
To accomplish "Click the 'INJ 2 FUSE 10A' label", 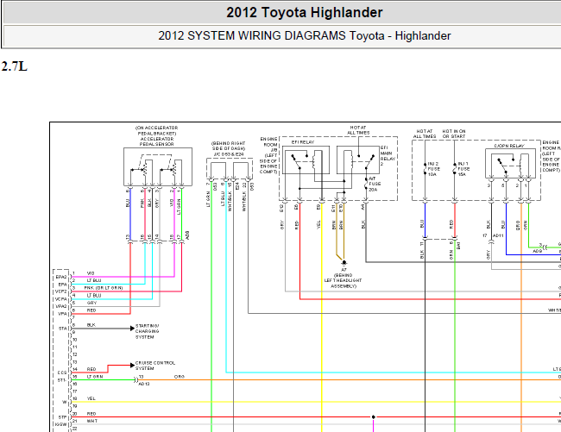I will click(433, 169).
